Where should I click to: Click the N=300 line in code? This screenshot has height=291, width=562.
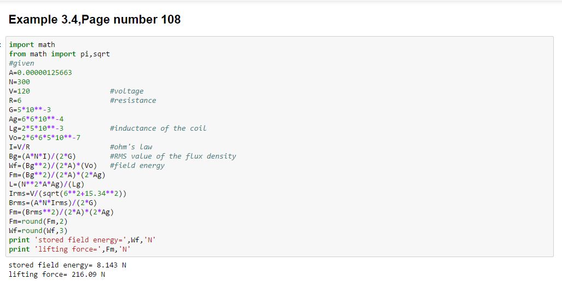point(20,82)
